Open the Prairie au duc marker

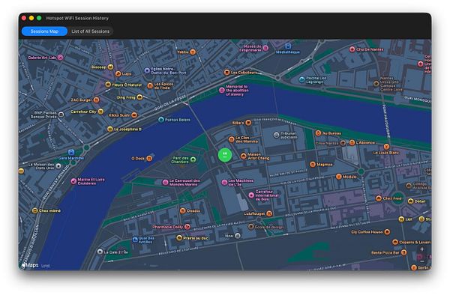click(179, 237)
